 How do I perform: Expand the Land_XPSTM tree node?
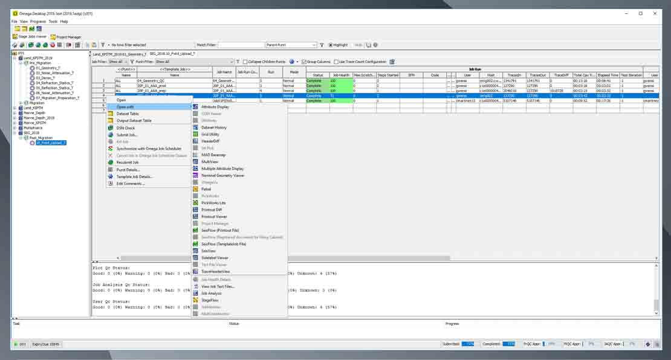pos(15,107)
